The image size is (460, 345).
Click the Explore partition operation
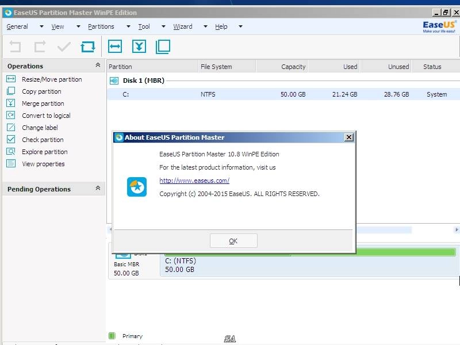tap(45, 152)
